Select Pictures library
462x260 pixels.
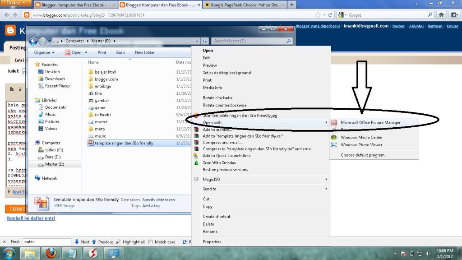point(49,121)
